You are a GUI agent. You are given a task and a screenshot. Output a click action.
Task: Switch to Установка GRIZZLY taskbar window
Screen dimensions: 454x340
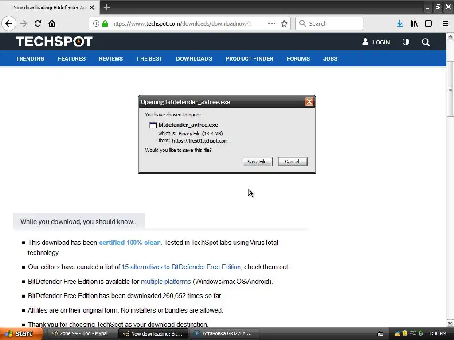point(224,333)
